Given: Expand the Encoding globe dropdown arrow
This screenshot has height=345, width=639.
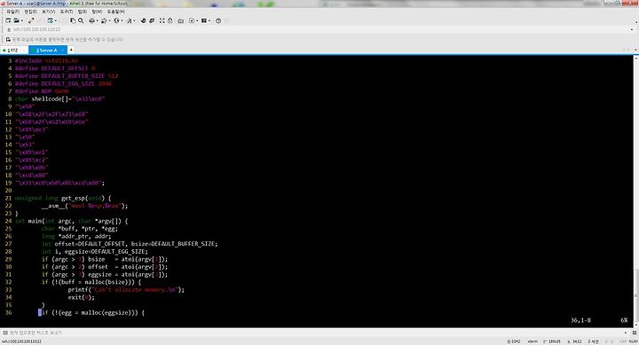Looking at the screenshot, I should 122,20.
